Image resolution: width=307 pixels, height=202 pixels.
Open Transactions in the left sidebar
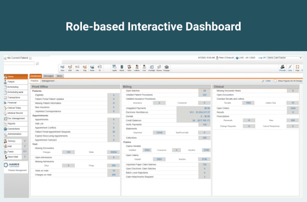click(16, 97)
